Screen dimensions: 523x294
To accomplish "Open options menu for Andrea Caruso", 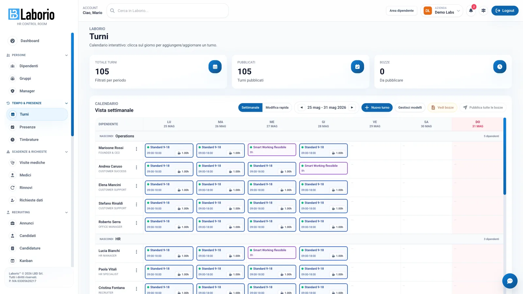I will pos(136,168).
